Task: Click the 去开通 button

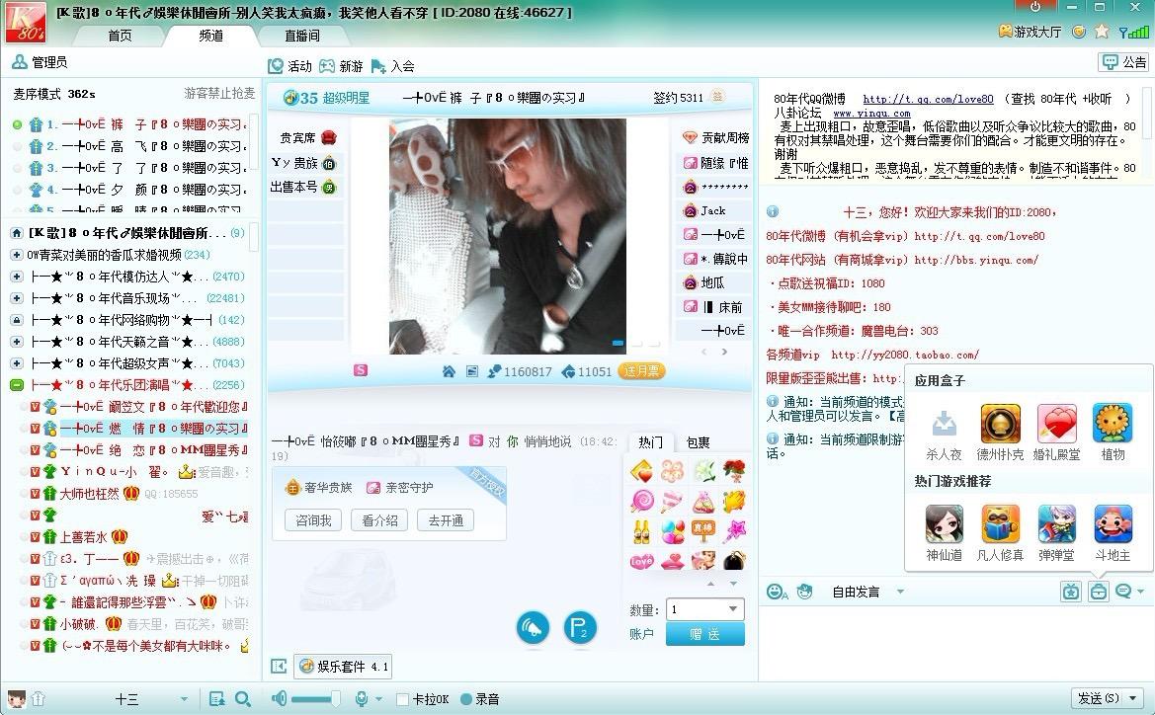Action: (x=445, y=520)
